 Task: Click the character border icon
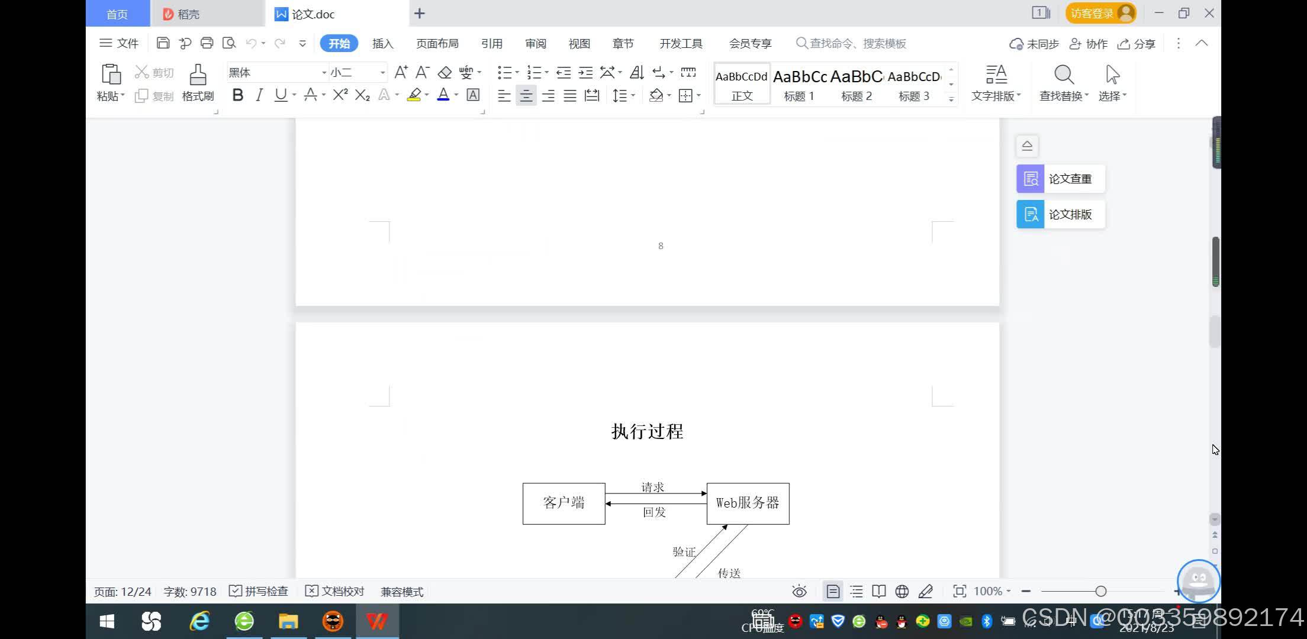click(473, 95)
